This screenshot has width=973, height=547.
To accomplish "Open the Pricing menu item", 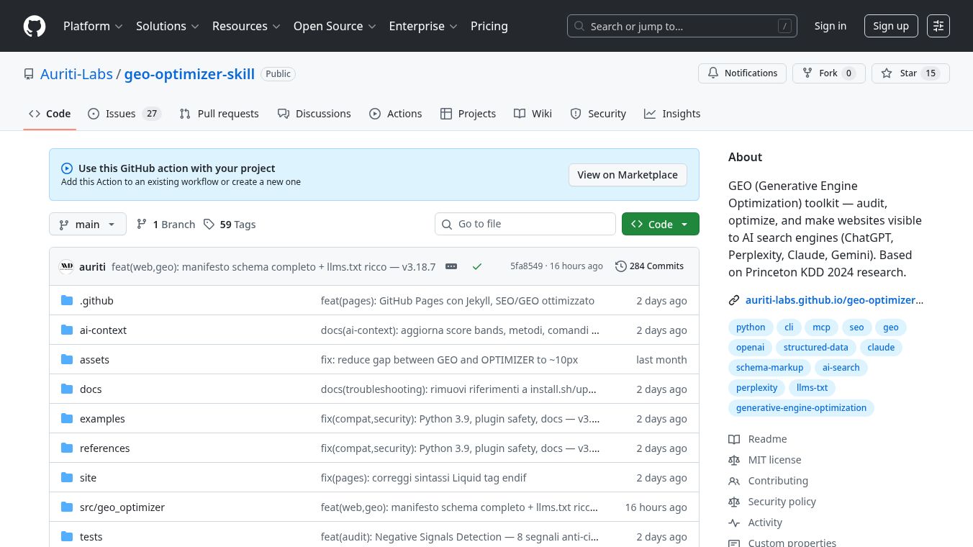I will click(489, 26).
